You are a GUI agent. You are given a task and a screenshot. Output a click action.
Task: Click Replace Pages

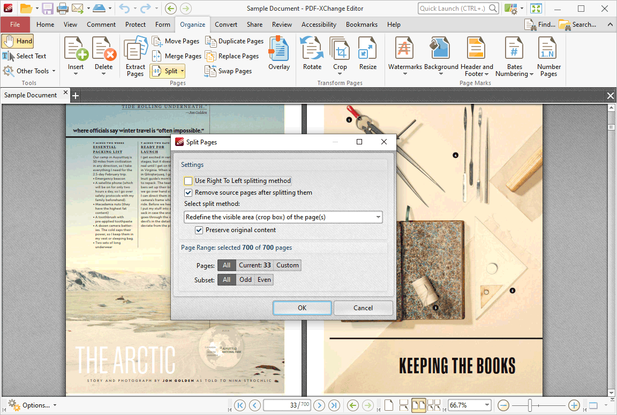pyautogui.click(x=232, y=56)
